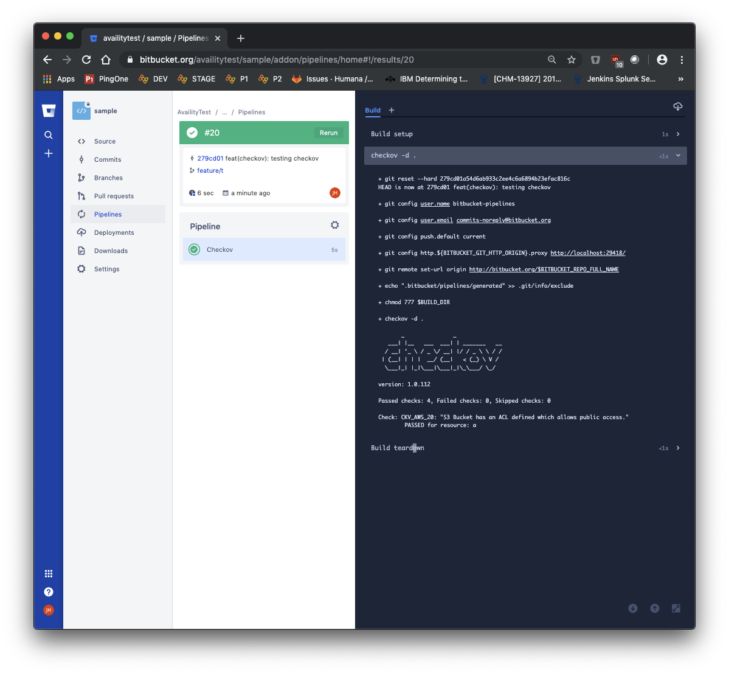Open commit 279cd01 link
The height and width of the screenshot is (674, 729).
coord(210,158)
